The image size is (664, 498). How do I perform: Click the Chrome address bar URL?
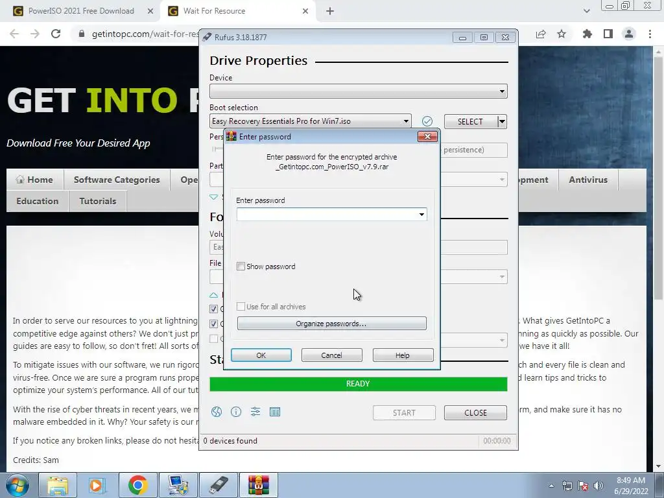click(x=145, y=34)
